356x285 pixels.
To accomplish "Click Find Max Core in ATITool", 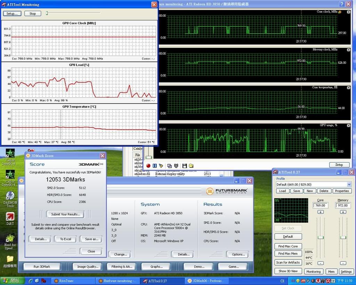I will point(288,246).
